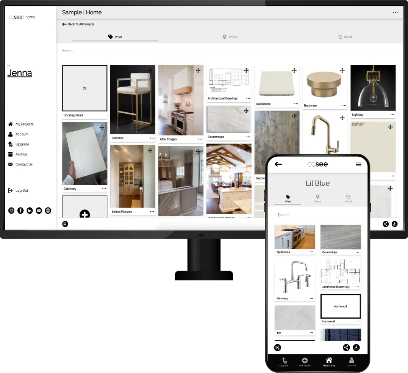Tap the New project plus icon on phone

305,360
